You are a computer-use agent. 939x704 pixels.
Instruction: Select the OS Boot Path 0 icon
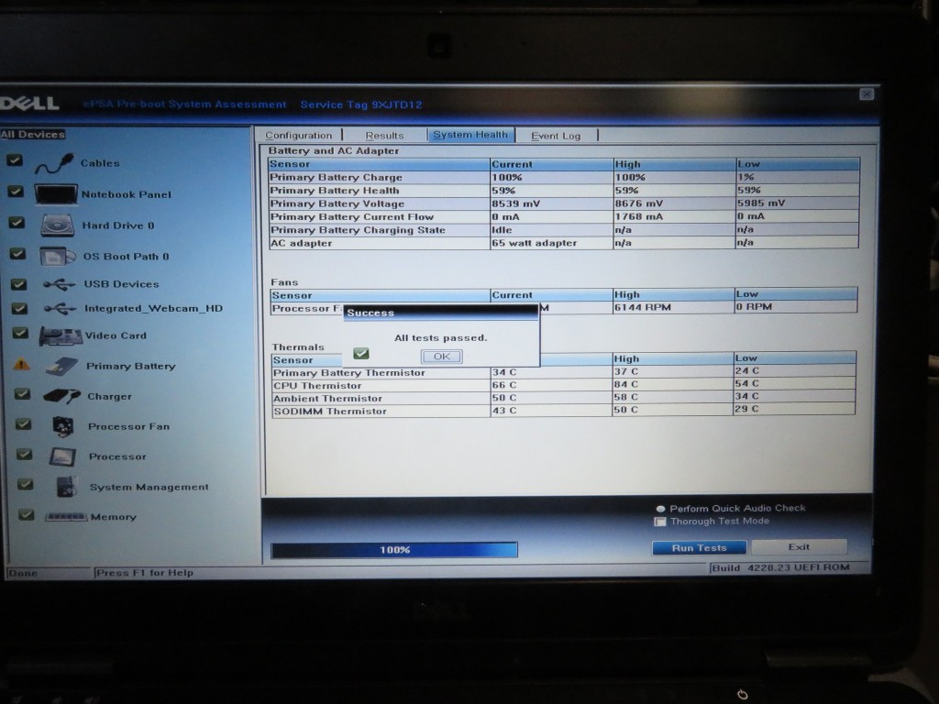[58, 257]
